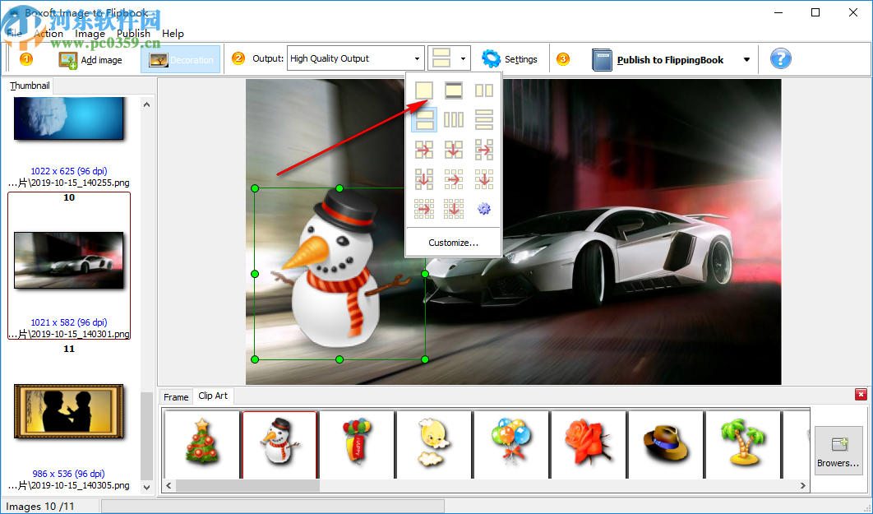Image resolution: width=873 pixels, height=514 pixels.
Task: Select the two vertical pages template
Action: [x=483, y=90]
